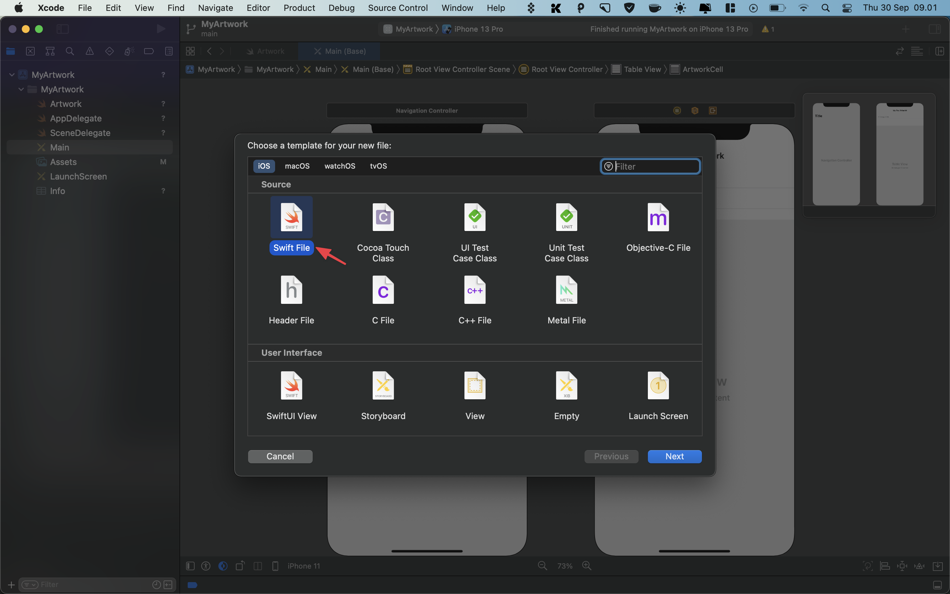The image size is (950, 594).
Task: Choose the Launch Screen template
Action: pos(658,396)
